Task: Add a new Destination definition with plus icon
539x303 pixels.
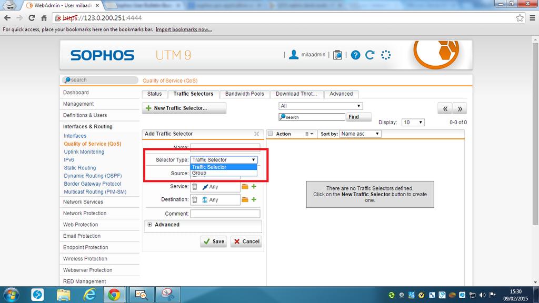Action: tap(254, 199)
